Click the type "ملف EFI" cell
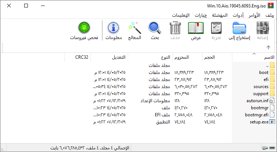The height and width of the screenshot is (152, 277). (162, 115)
